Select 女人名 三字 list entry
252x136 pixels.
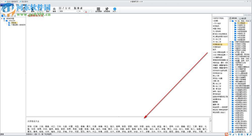217,39
